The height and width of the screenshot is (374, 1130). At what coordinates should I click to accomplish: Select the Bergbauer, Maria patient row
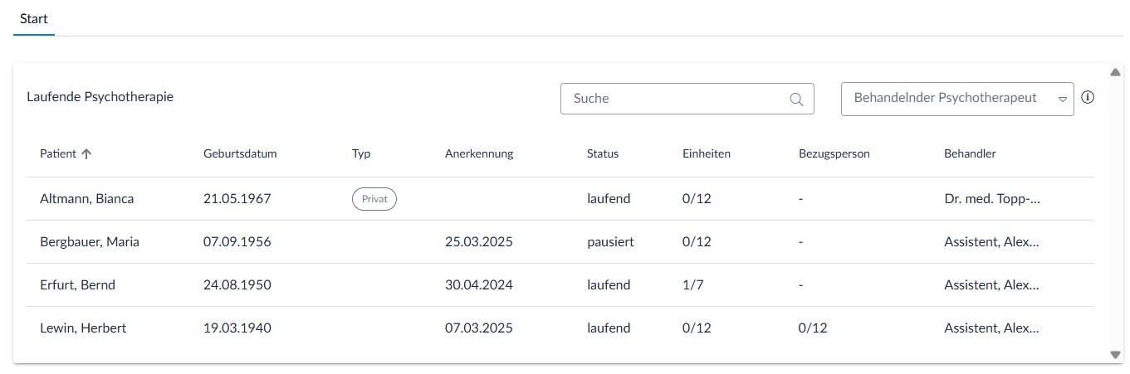tap(90, 242)
